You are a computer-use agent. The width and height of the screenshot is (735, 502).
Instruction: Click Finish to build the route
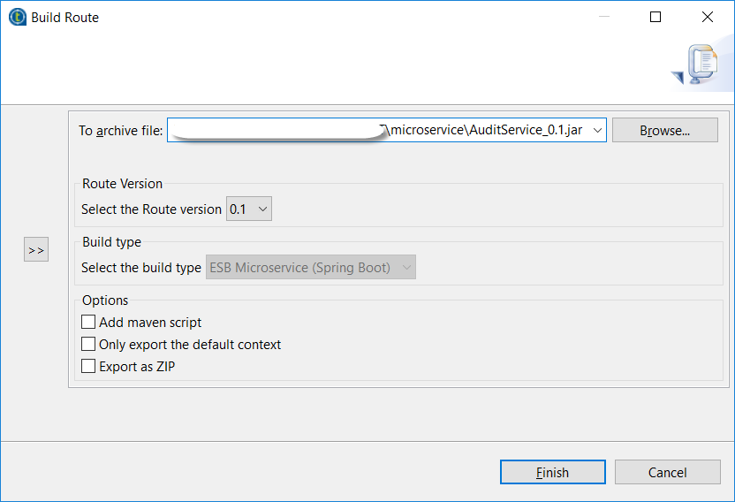552,473
